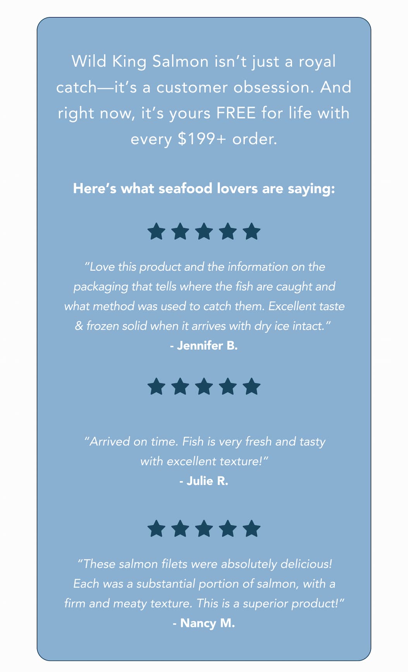
Task: Select the "- Jennifer B." reviewer name
Action: pos(204,345)
